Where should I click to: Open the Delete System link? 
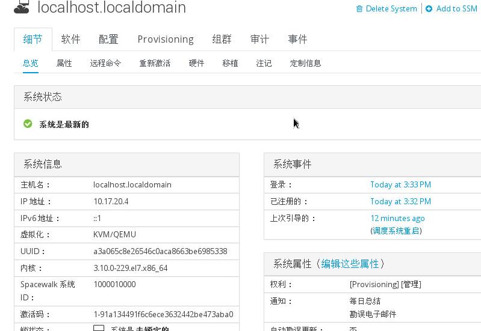tap(391, 8)
